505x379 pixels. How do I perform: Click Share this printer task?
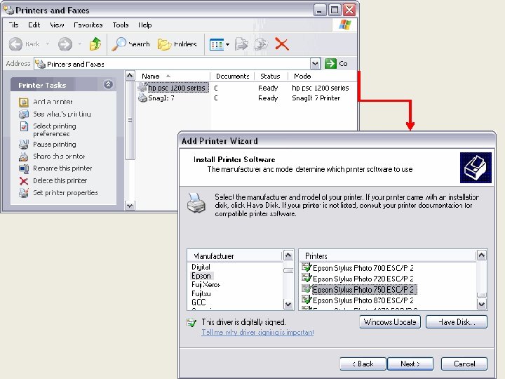pyautogui.click(x=59, y=157)
